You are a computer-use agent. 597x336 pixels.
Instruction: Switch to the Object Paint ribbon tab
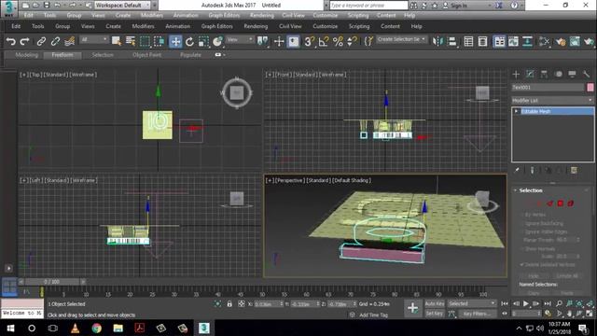(147, 55)
